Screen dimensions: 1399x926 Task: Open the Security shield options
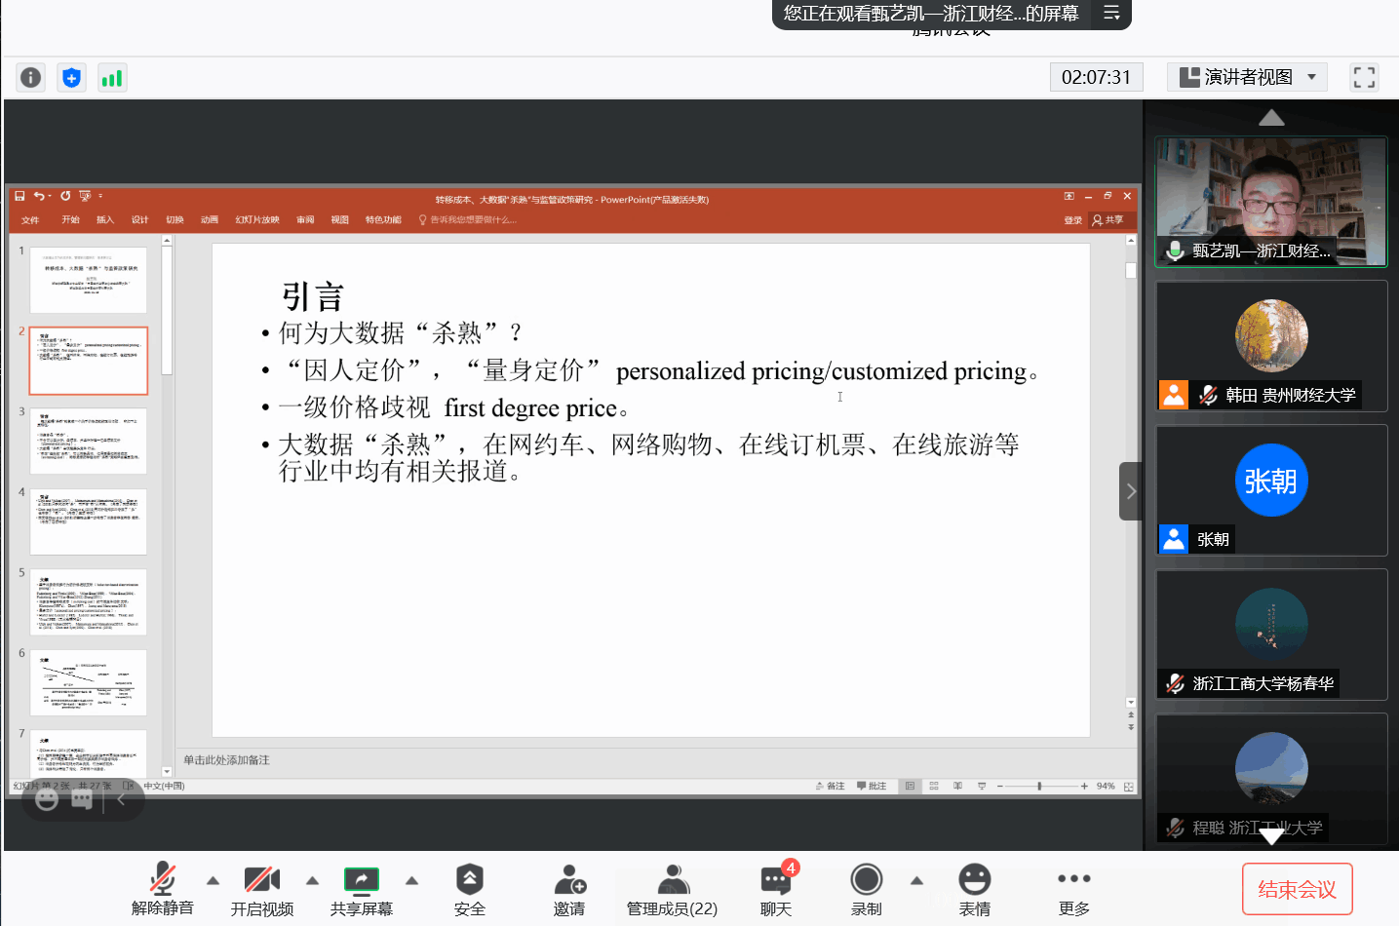pyautogui.click(x=469, y=888)
